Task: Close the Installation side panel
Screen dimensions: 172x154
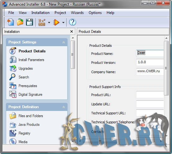Action: (72, 32)
